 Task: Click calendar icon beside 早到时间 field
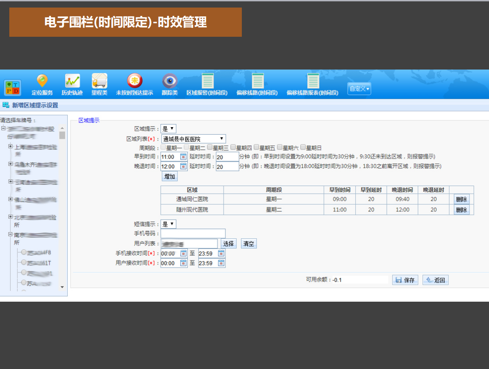(183, 156)
